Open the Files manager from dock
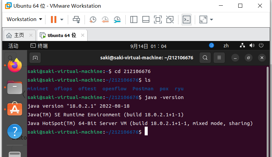 tap(15, 87)
